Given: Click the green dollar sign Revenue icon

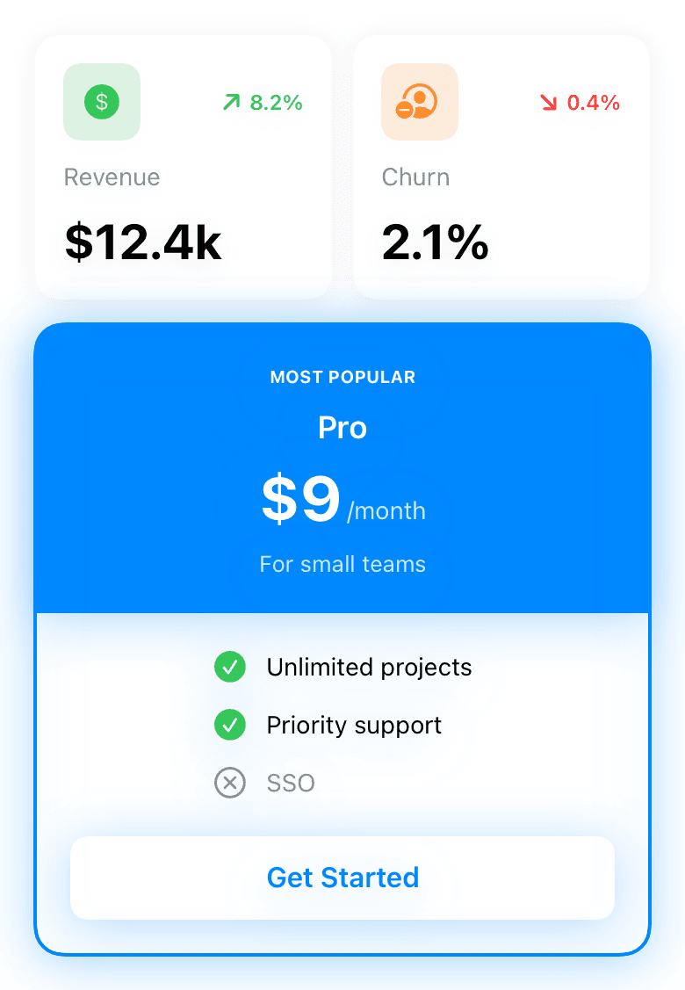Looking at the screenshot, I should coord(102,102).
